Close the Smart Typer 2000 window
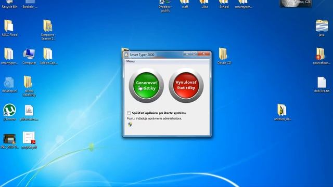 click(203, 54)
